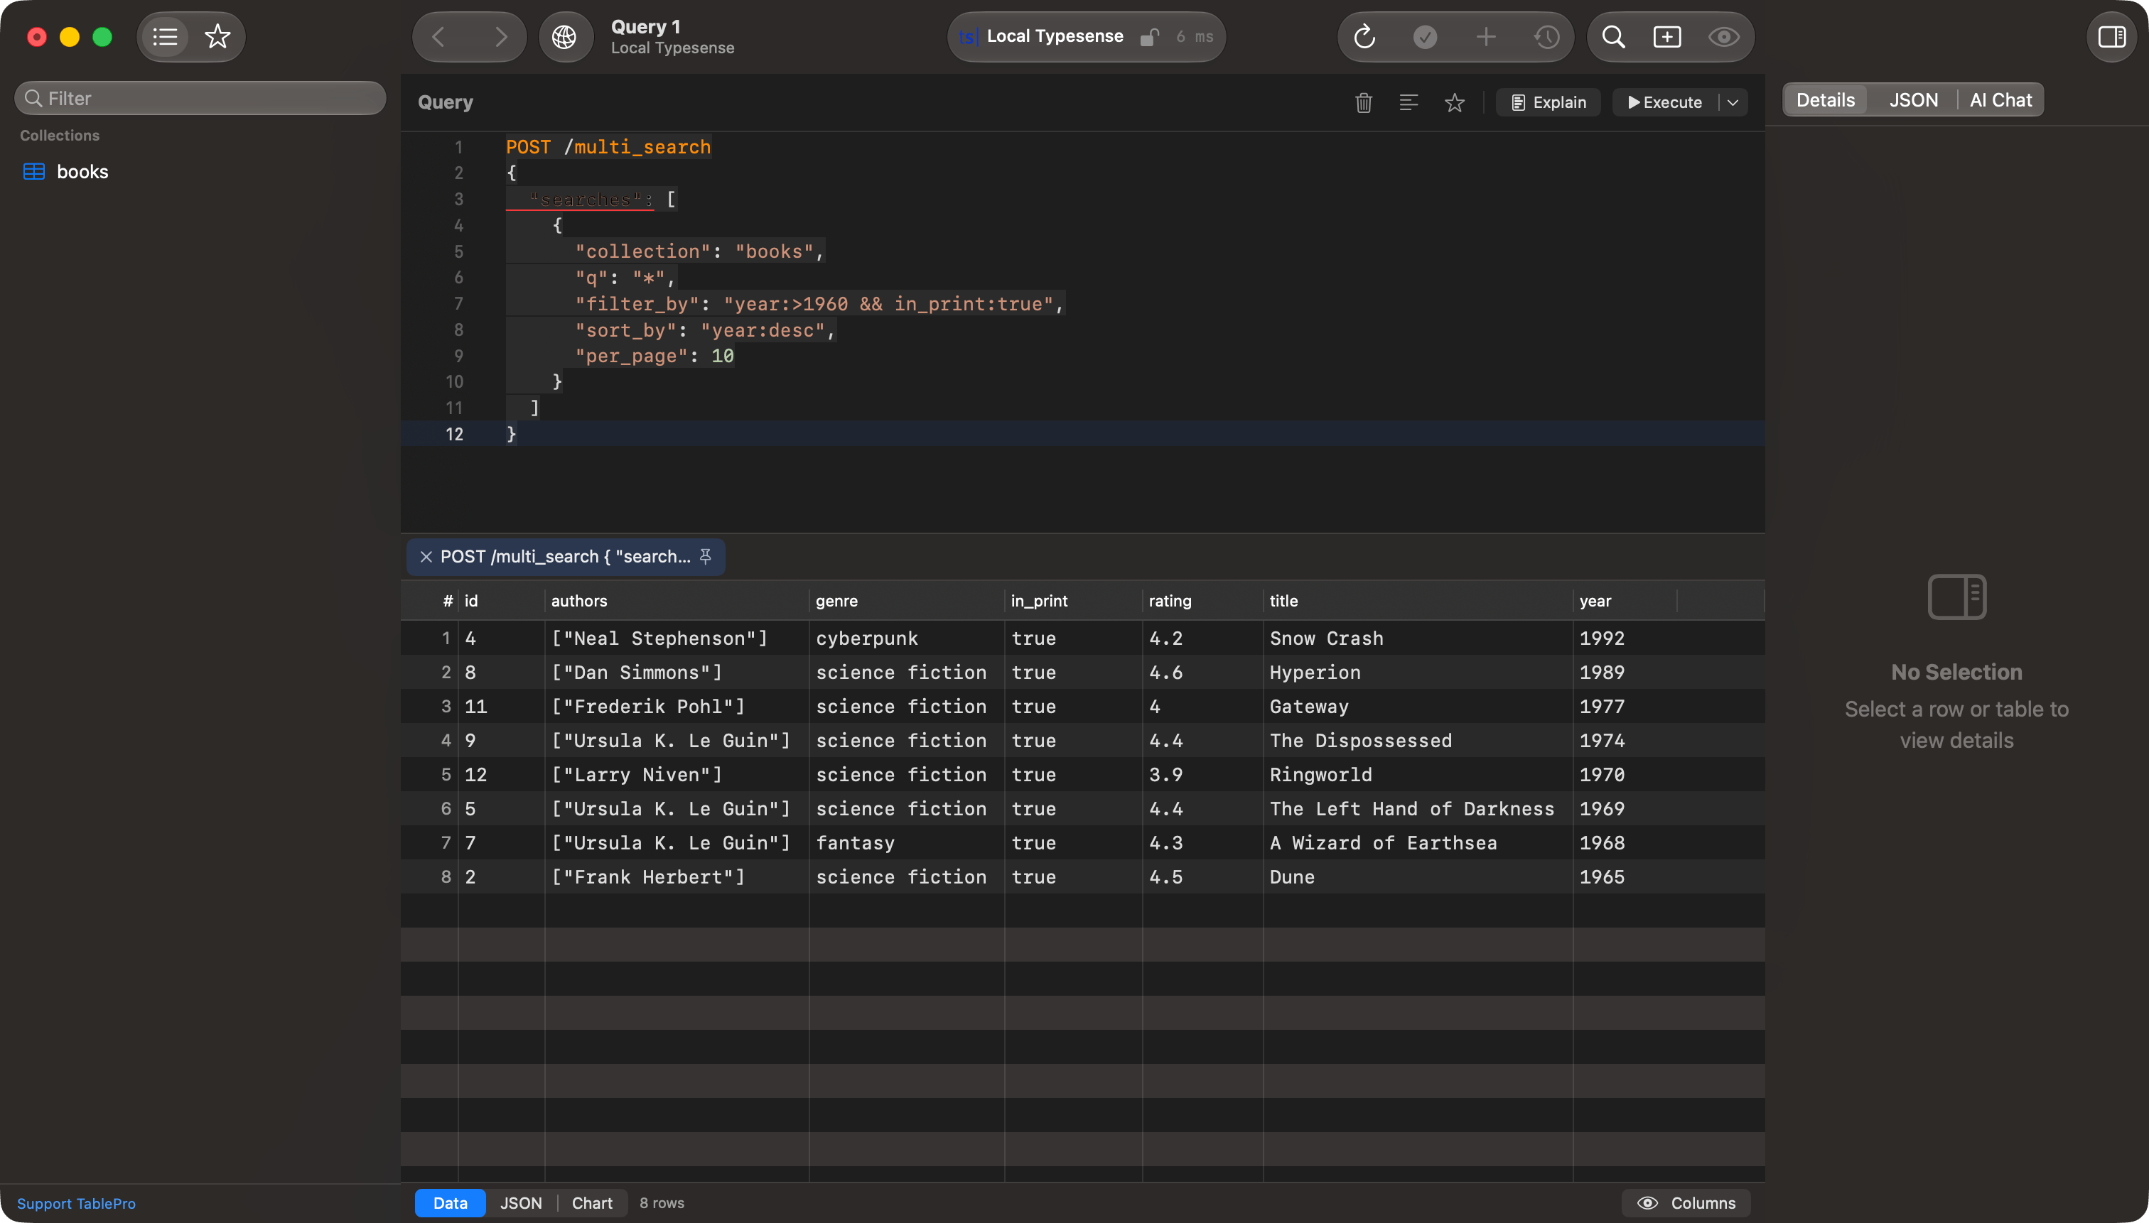Click the Filter search field
Image resolution: width=2149 pixels, height=1223 pixels.
200,98
